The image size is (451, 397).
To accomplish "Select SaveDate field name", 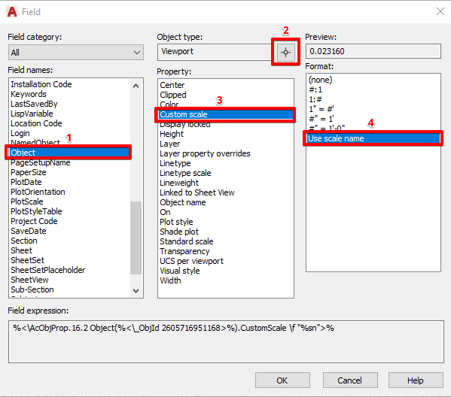I will (x=28, y=231).
